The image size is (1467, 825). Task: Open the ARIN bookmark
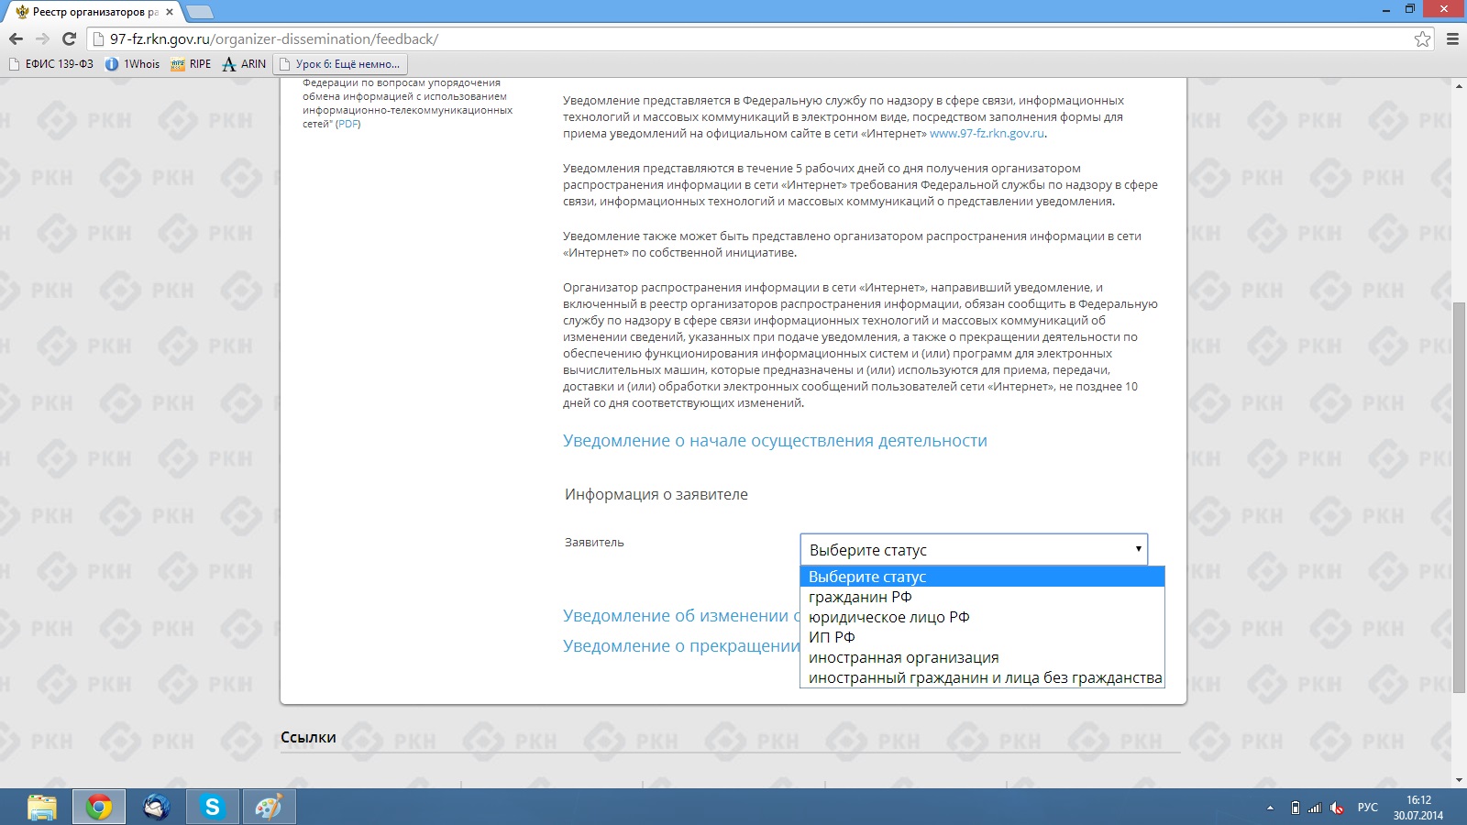(244, 64)
